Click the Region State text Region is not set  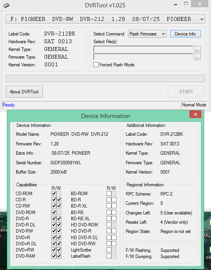[x=176, y=231]
